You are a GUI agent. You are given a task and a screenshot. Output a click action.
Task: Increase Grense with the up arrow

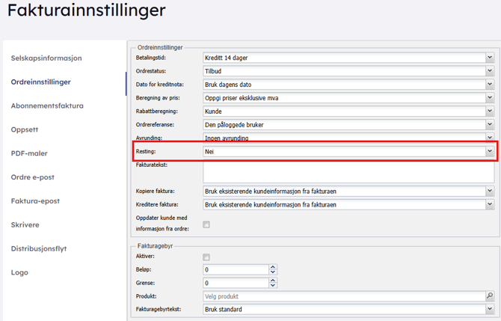273,281
